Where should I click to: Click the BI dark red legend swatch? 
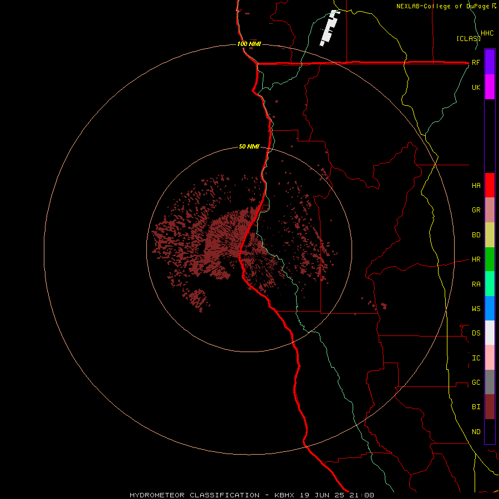[490, 407]
